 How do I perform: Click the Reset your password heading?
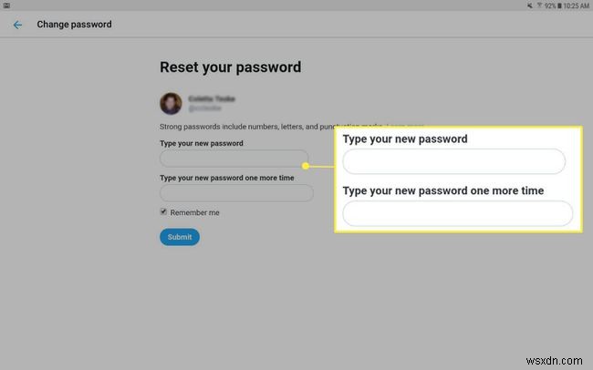click(230, 67)
